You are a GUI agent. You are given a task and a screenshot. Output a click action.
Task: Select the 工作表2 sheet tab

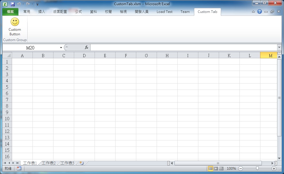49,163
